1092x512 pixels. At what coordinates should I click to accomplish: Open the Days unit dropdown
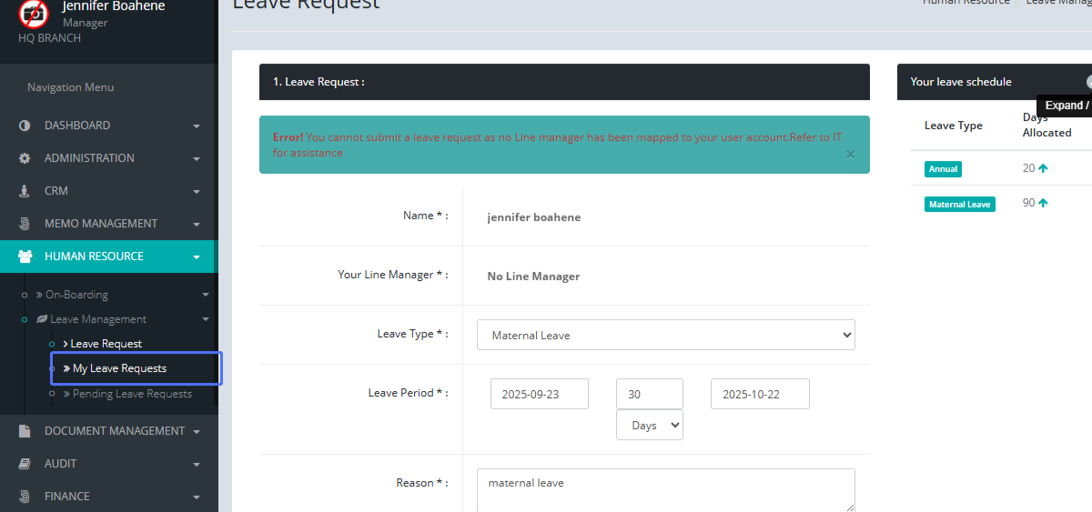pyautogui.click(x=650, y=425)
